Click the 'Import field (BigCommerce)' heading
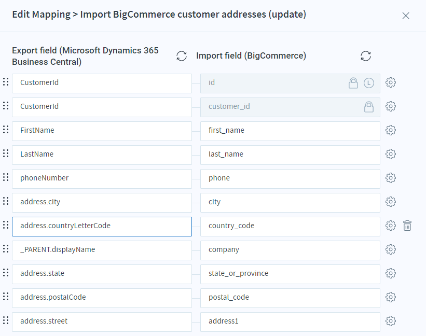Screen dimensions: 426x336 [251, 56]
